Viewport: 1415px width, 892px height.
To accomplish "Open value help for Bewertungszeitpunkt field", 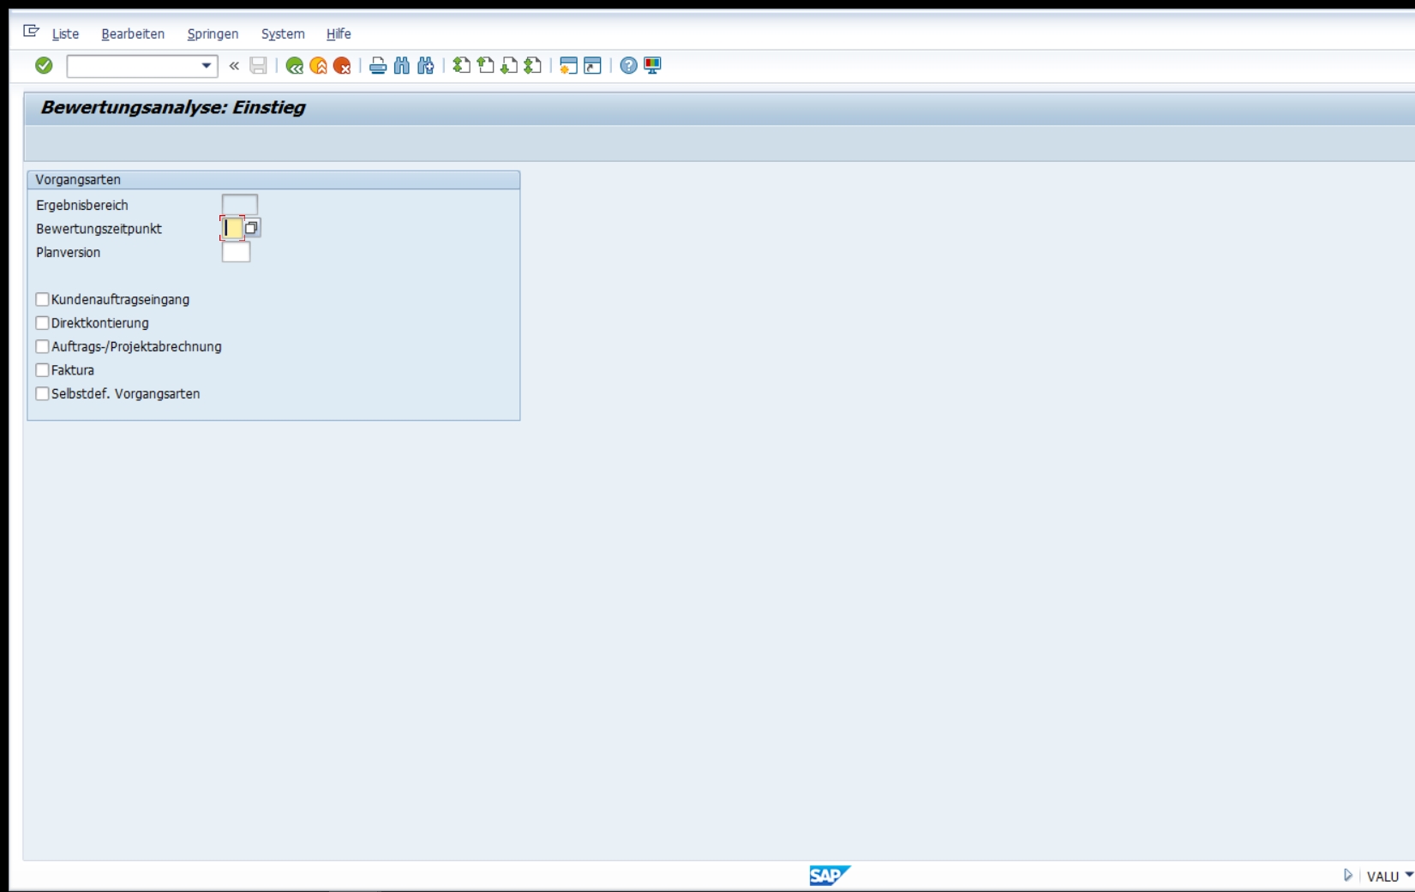I will (x=251, y=228).
